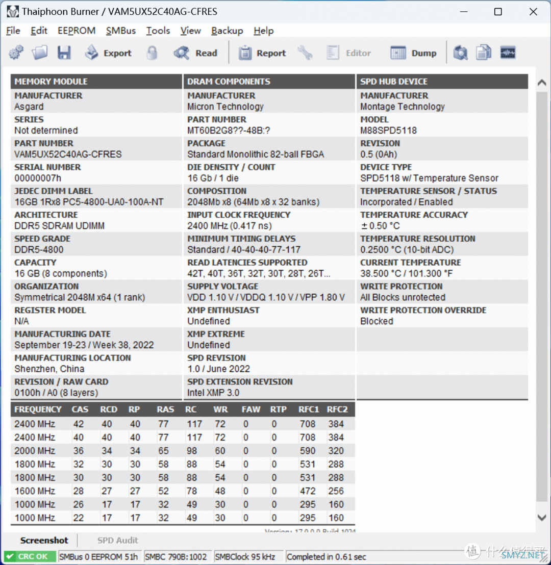Open a file using folder icon
Image resolution: width=551 pixels, height=565 pixels.
pyautogui.click(x=40, y=53)
